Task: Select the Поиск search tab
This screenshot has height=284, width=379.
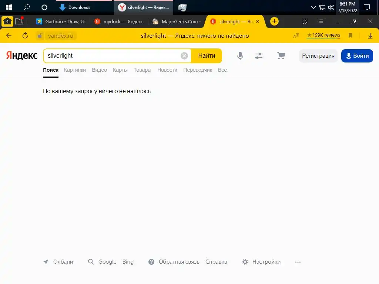Action: tap(51, 70)
